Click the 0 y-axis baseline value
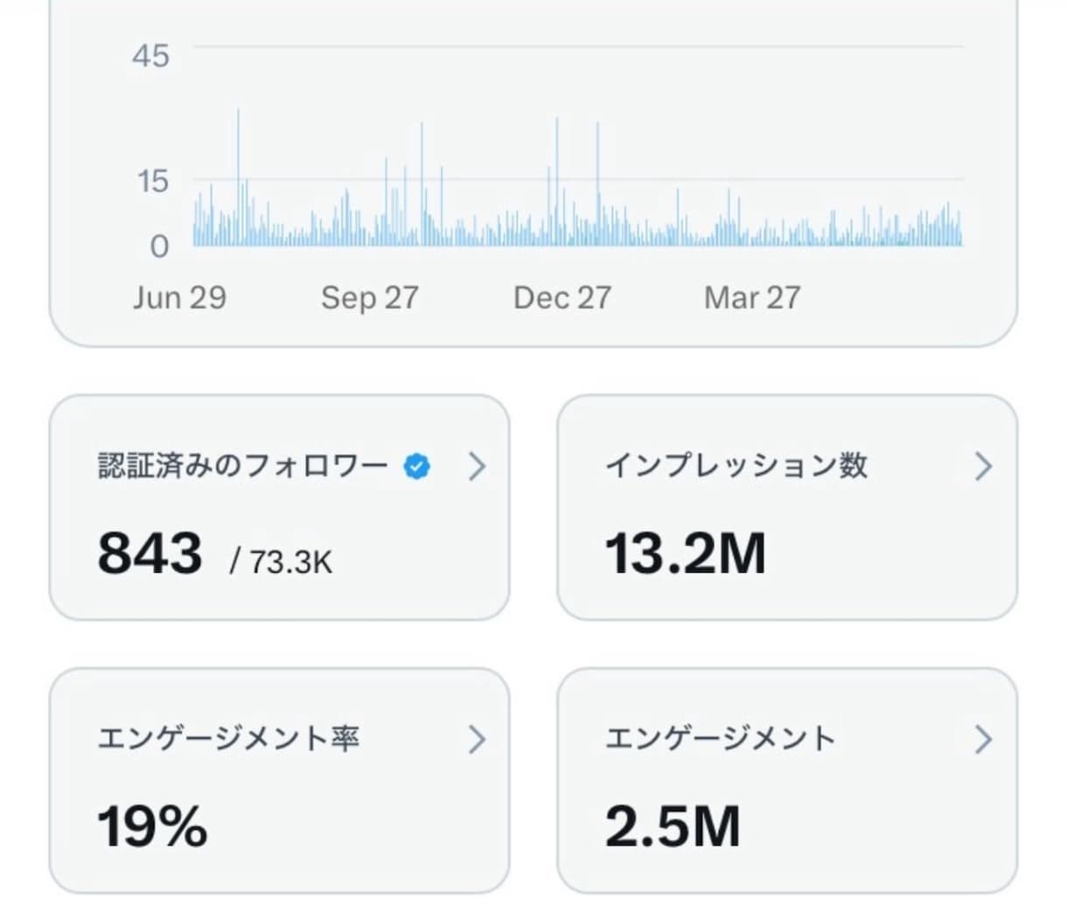Screen dimensions: 1067x912 [159, 247]
